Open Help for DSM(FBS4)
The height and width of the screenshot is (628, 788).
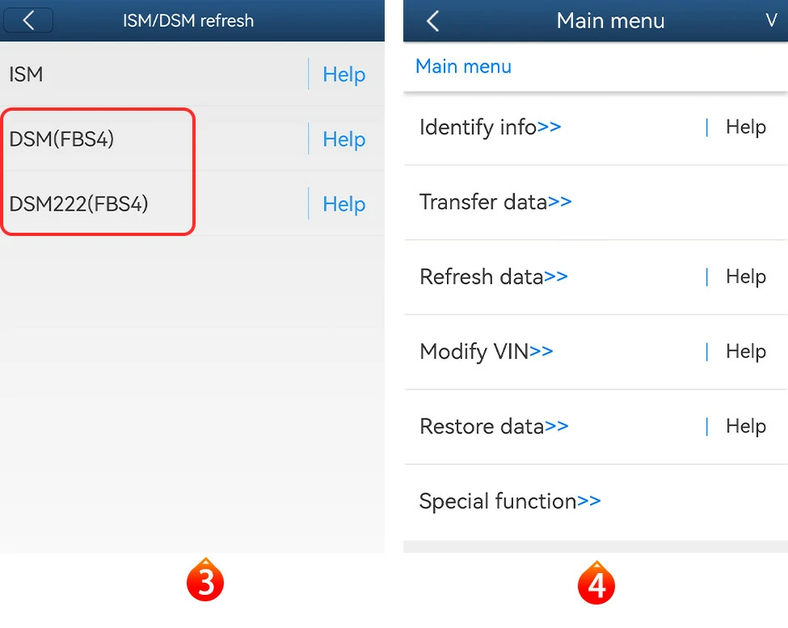pos(343,139)
